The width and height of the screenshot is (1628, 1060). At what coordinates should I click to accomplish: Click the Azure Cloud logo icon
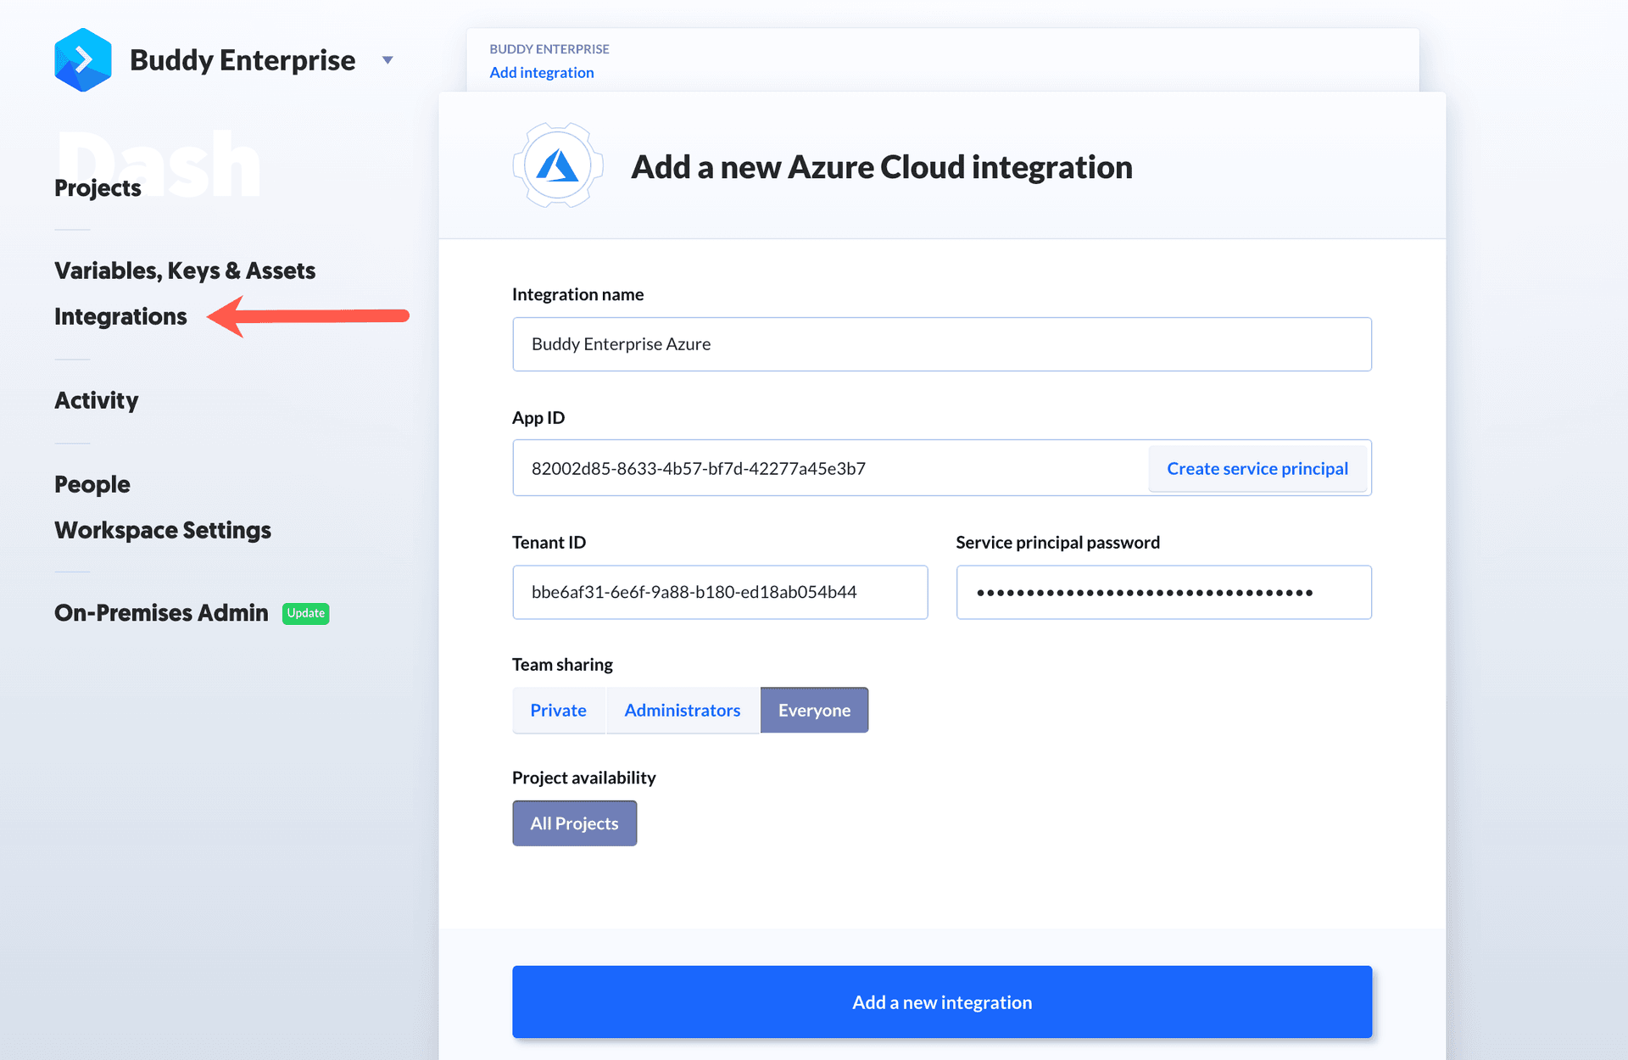[557, 166]
